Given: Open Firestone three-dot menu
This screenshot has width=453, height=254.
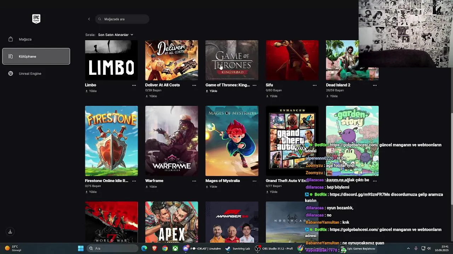Looking at the screenshot, I should point(134,181).
